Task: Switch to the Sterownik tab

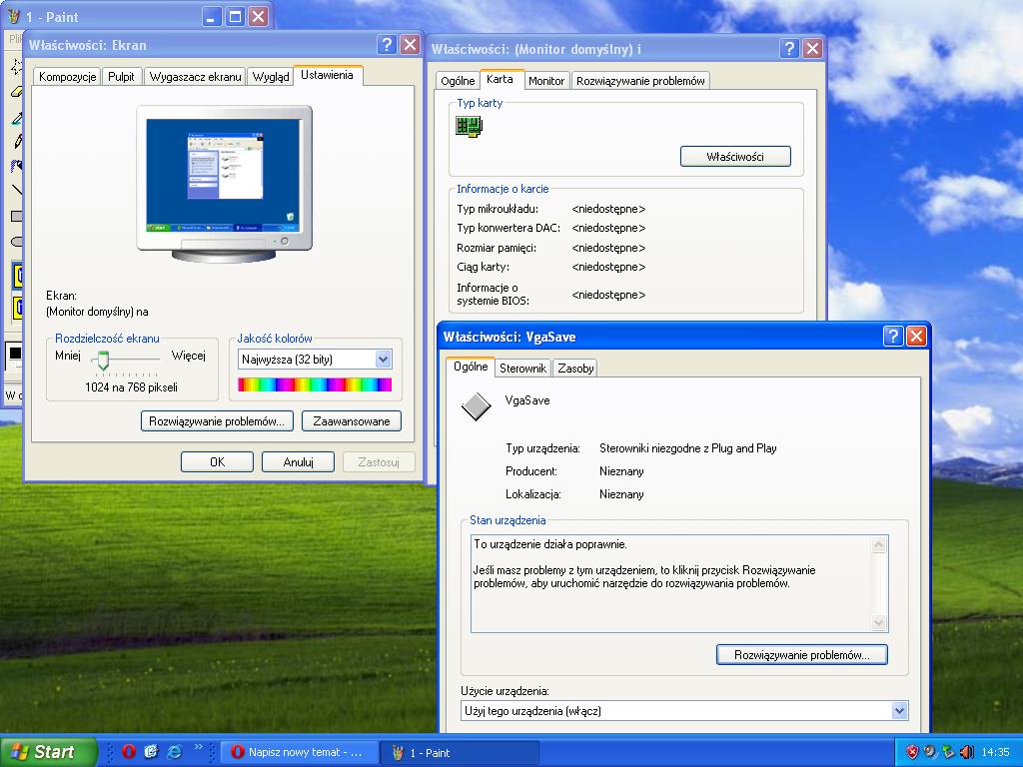Action: tap(522, 369)
